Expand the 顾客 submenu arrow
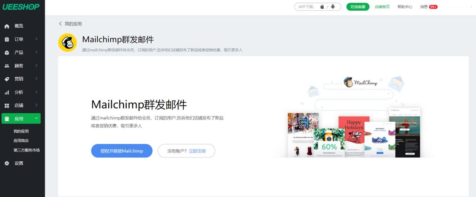The height and width of the screenshot is (197, 476). point(36,66)
